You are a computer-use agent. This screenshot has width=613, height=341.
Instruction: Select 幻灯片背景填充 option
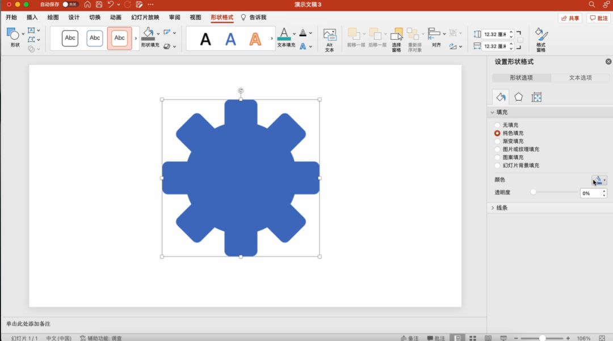click(x=497, y=165)
